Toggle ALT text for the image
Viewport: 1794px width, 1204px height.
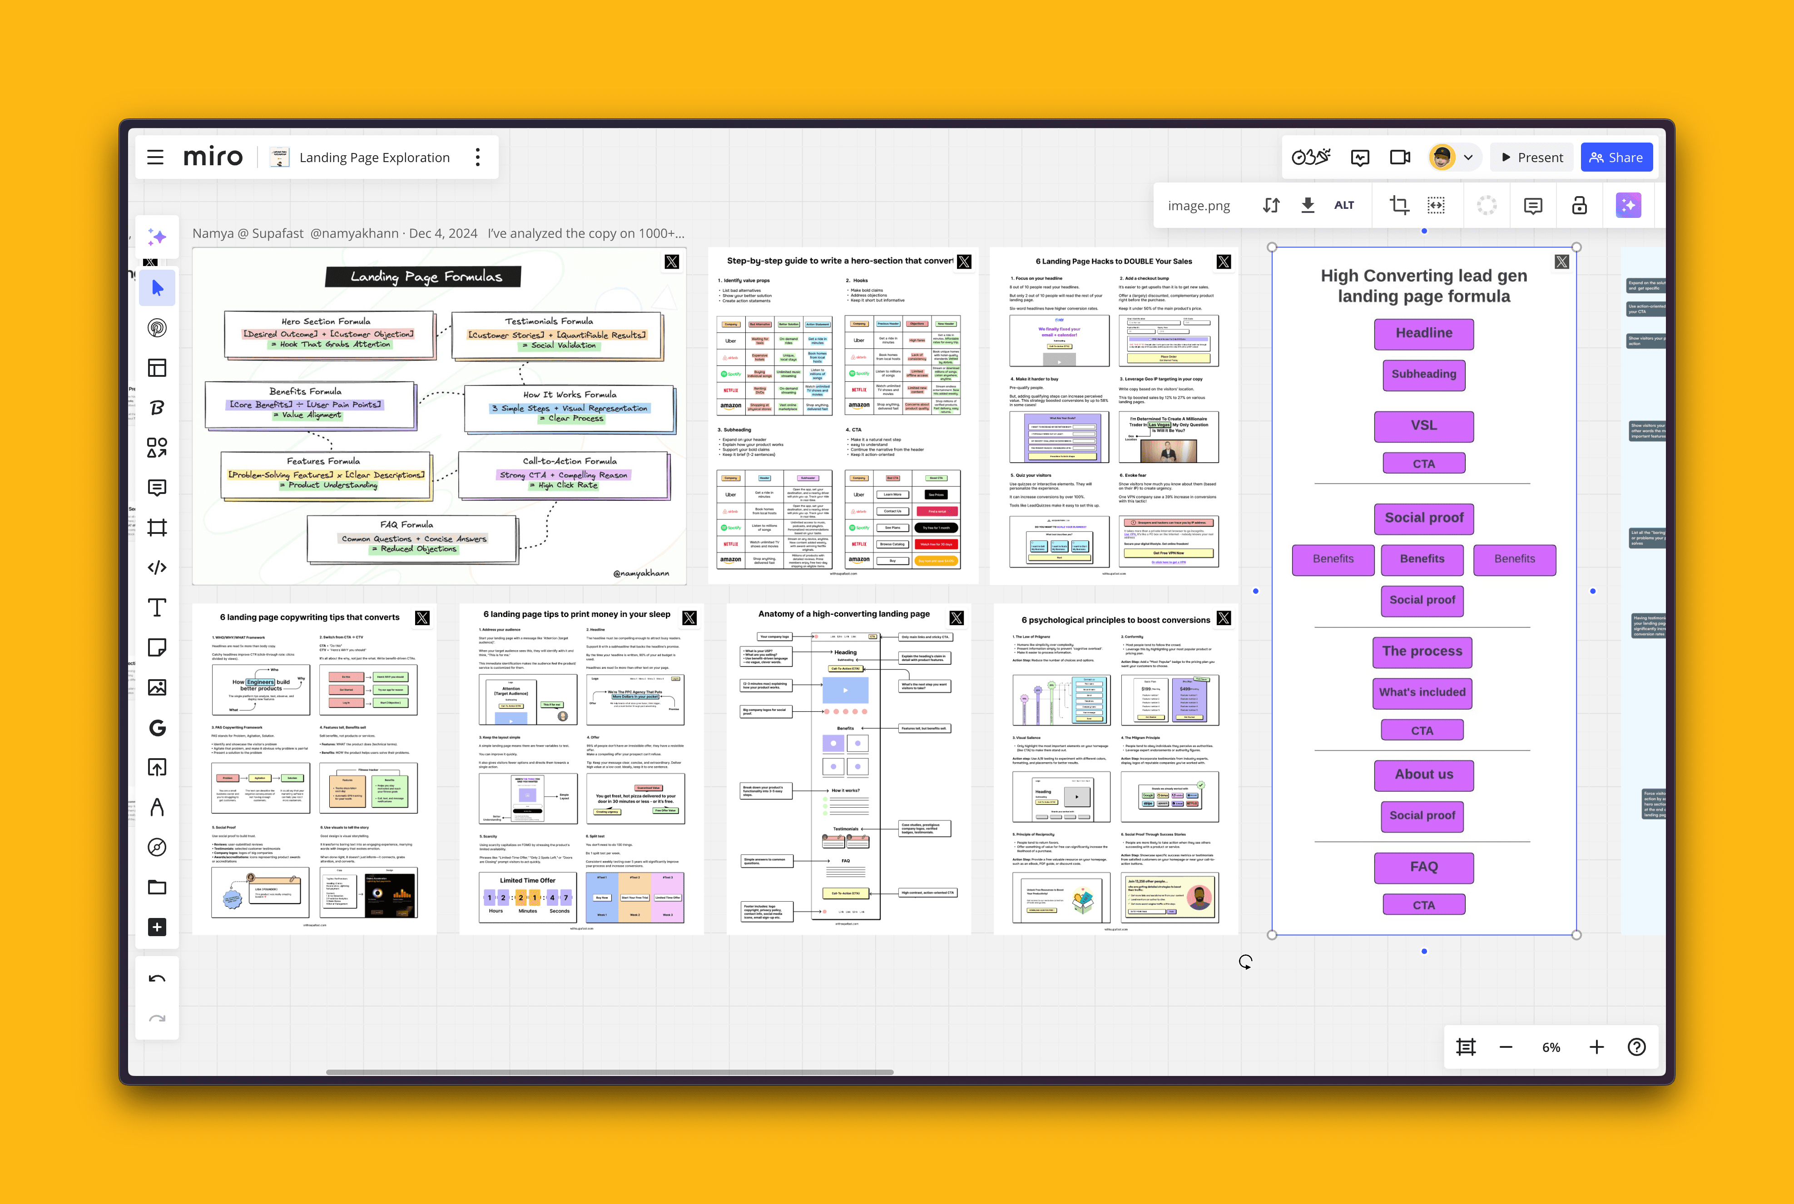click(x=1344, y=205)
